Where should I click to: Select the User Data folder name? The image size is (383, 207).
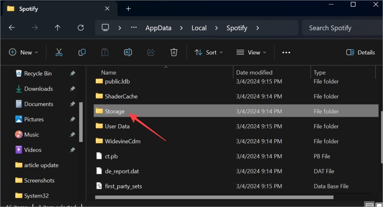coord(117,126)
